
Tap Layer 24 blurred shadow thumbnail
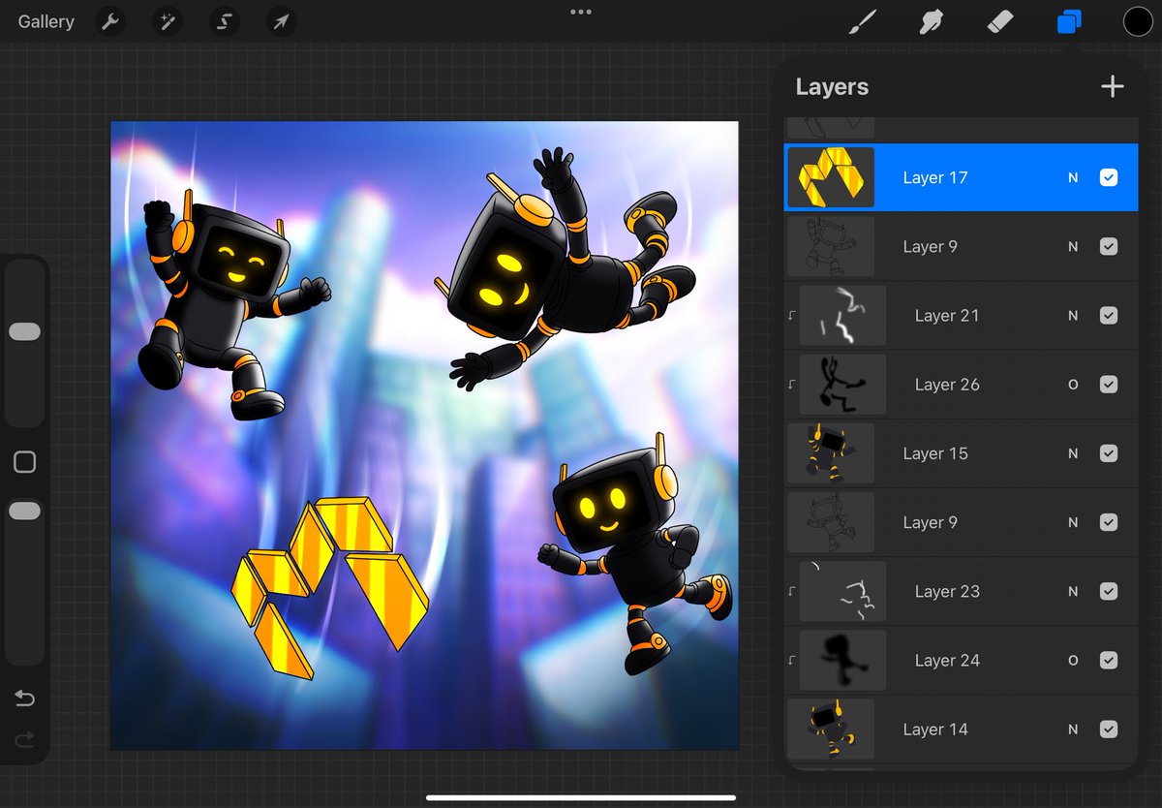[x=842, y=660]
